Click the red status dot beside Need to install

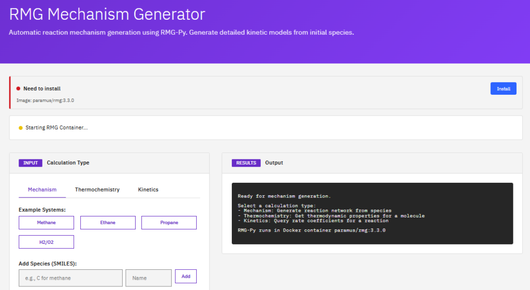click(19, 89)
